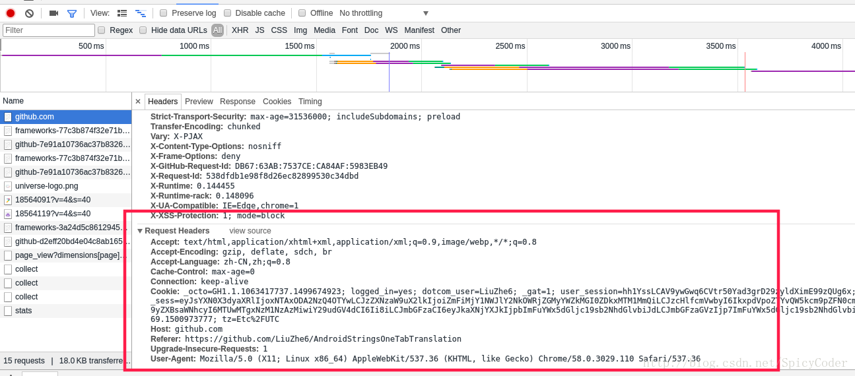Click the User-Agent header value
The height and width of the screenshot is (376, 855).
point(450,359)
